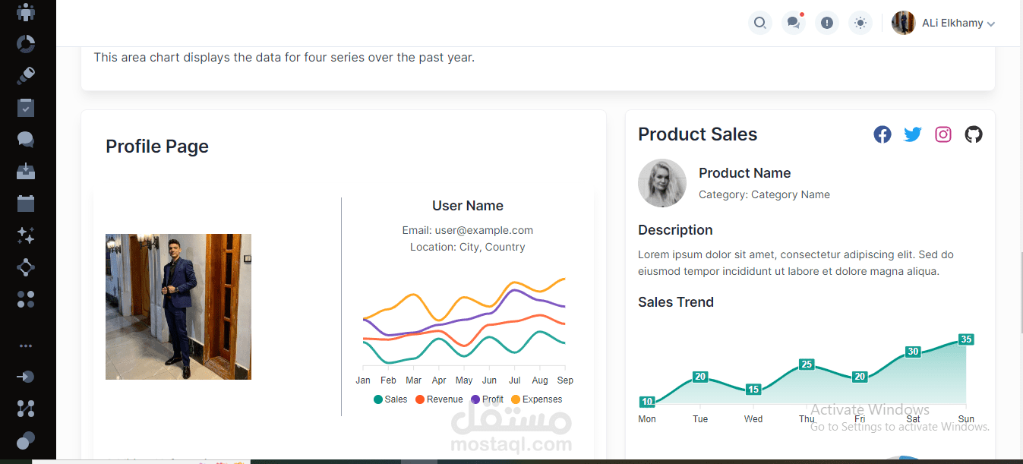The width and height of the screenshot is (1023, 464).
Task: Open the Facebook social icon
Action: pyautogui.click(x=882, y=134)
